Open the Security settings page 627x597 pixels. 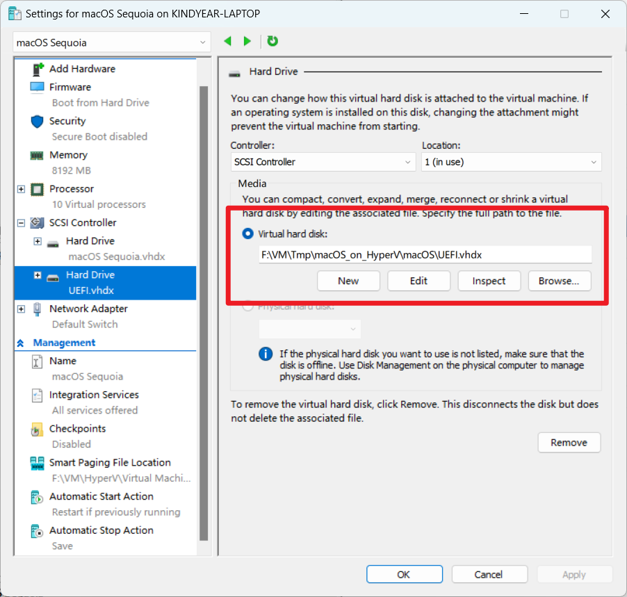tap(67, 121)
